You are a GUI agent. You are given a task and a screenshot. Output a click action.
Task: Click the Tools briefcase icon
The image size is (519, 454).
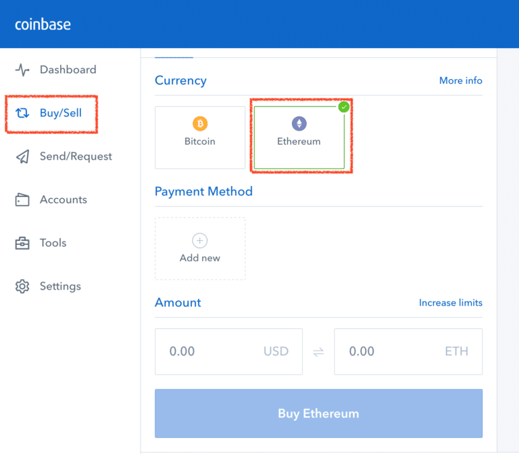22,243
